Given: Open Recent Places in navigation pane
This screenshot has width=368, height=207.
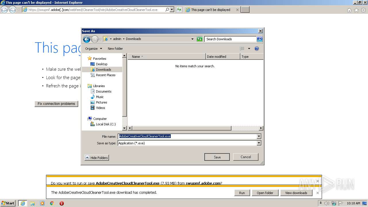Looking at the screenshot, I should 106,75.
